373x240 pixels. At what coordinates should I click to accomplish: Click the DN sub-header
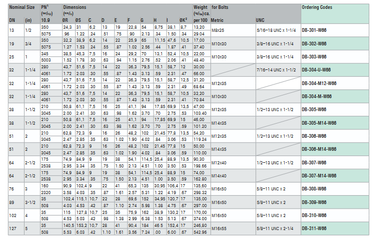[x=5, y=20]
